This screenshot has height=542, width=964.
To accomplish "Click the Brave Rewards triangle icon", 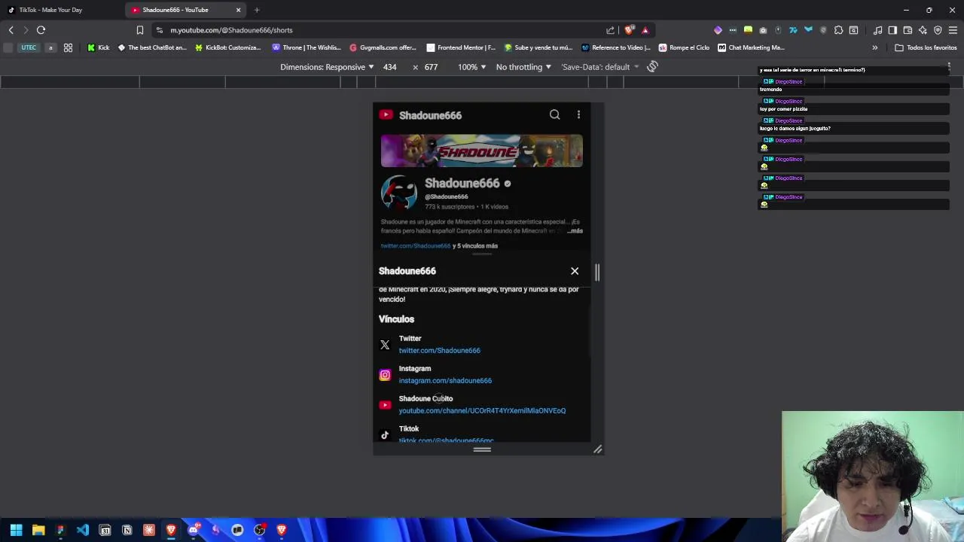I will [645, 30].
